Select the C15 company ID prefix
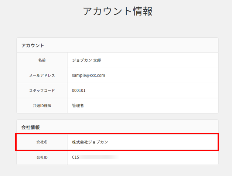Image resolution: width=232 pixels, height=176 pixels. [75, 157]
